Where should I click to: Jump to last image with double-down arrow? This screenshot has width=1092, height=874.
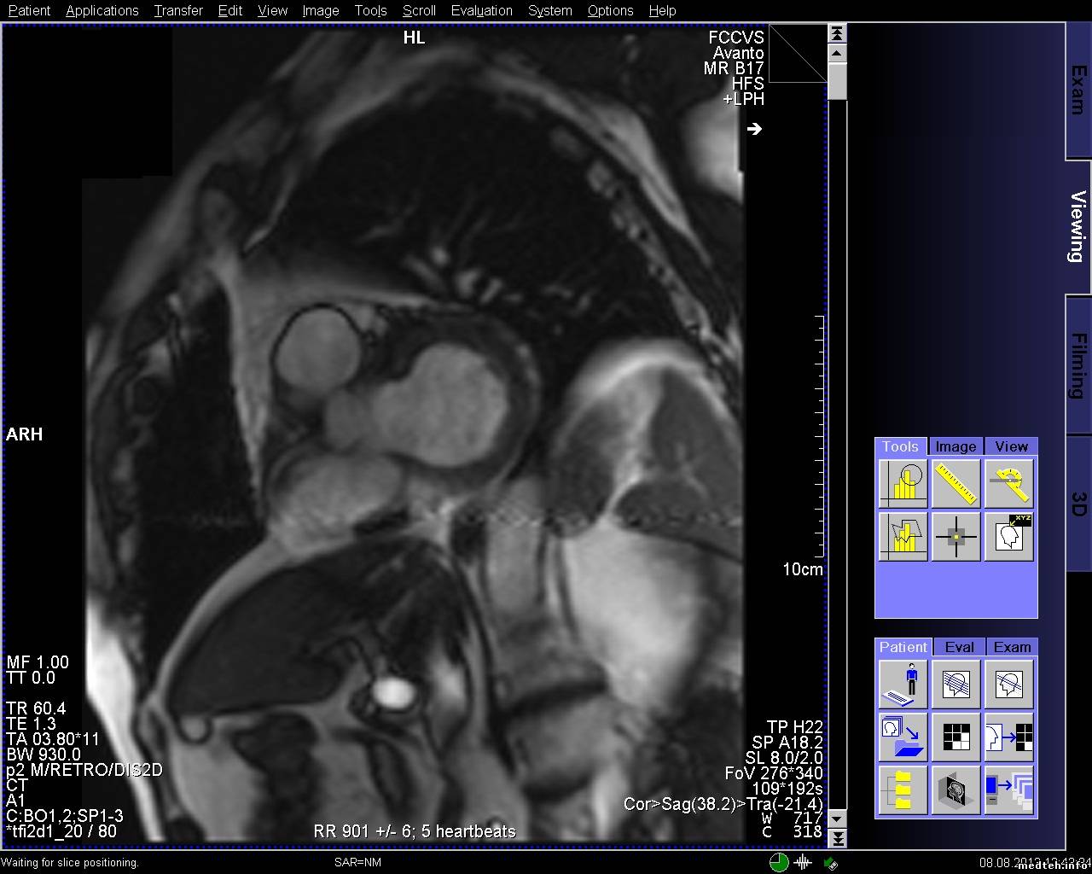click(x=837, y=838)
